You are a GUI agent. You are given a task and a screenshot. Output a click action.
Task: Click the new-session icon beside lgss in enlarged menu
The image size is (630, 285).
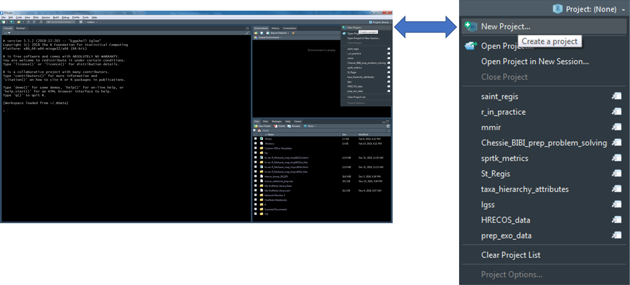click(617, 204)
